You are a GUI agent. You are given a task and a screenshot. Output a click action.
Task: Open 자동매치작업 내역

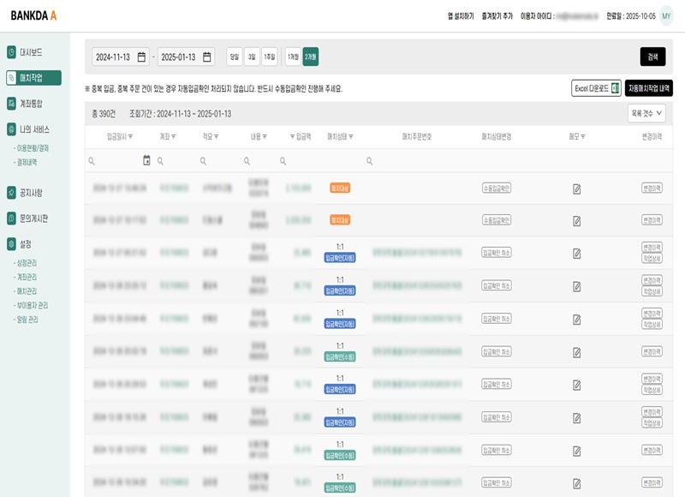pos(649,88)
